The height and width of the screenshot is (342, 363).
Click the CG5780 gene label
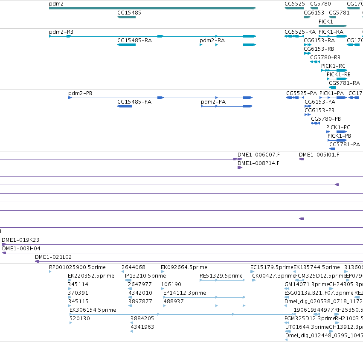coord(320,4)
